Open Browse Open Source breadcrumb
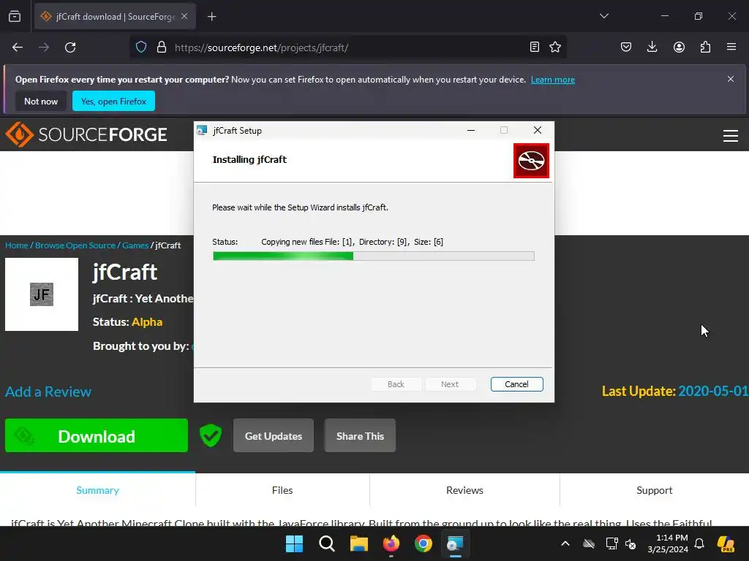 pyautogui.click(x=75, y=245)
